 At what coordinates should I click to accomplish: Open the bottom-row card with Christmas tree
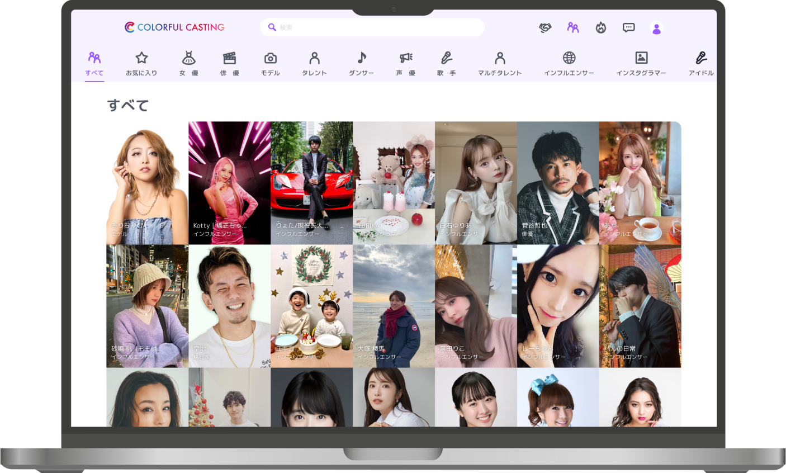[230, 397]
